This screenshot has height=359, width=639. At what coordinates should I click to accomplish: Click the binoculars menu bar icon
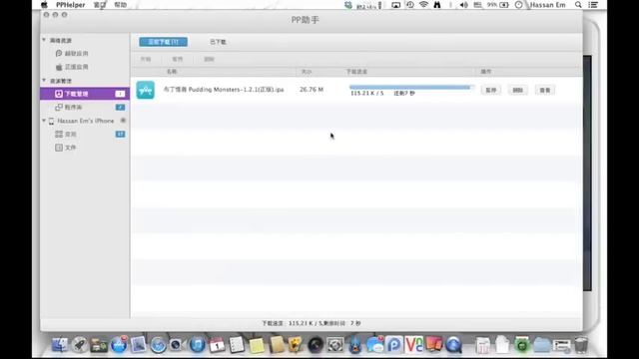(437, 5)
